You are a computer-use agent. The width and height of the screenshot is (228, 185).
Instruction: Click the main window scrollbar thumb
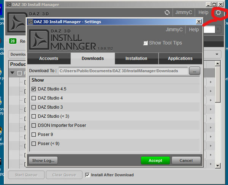[x=218, y=84]
